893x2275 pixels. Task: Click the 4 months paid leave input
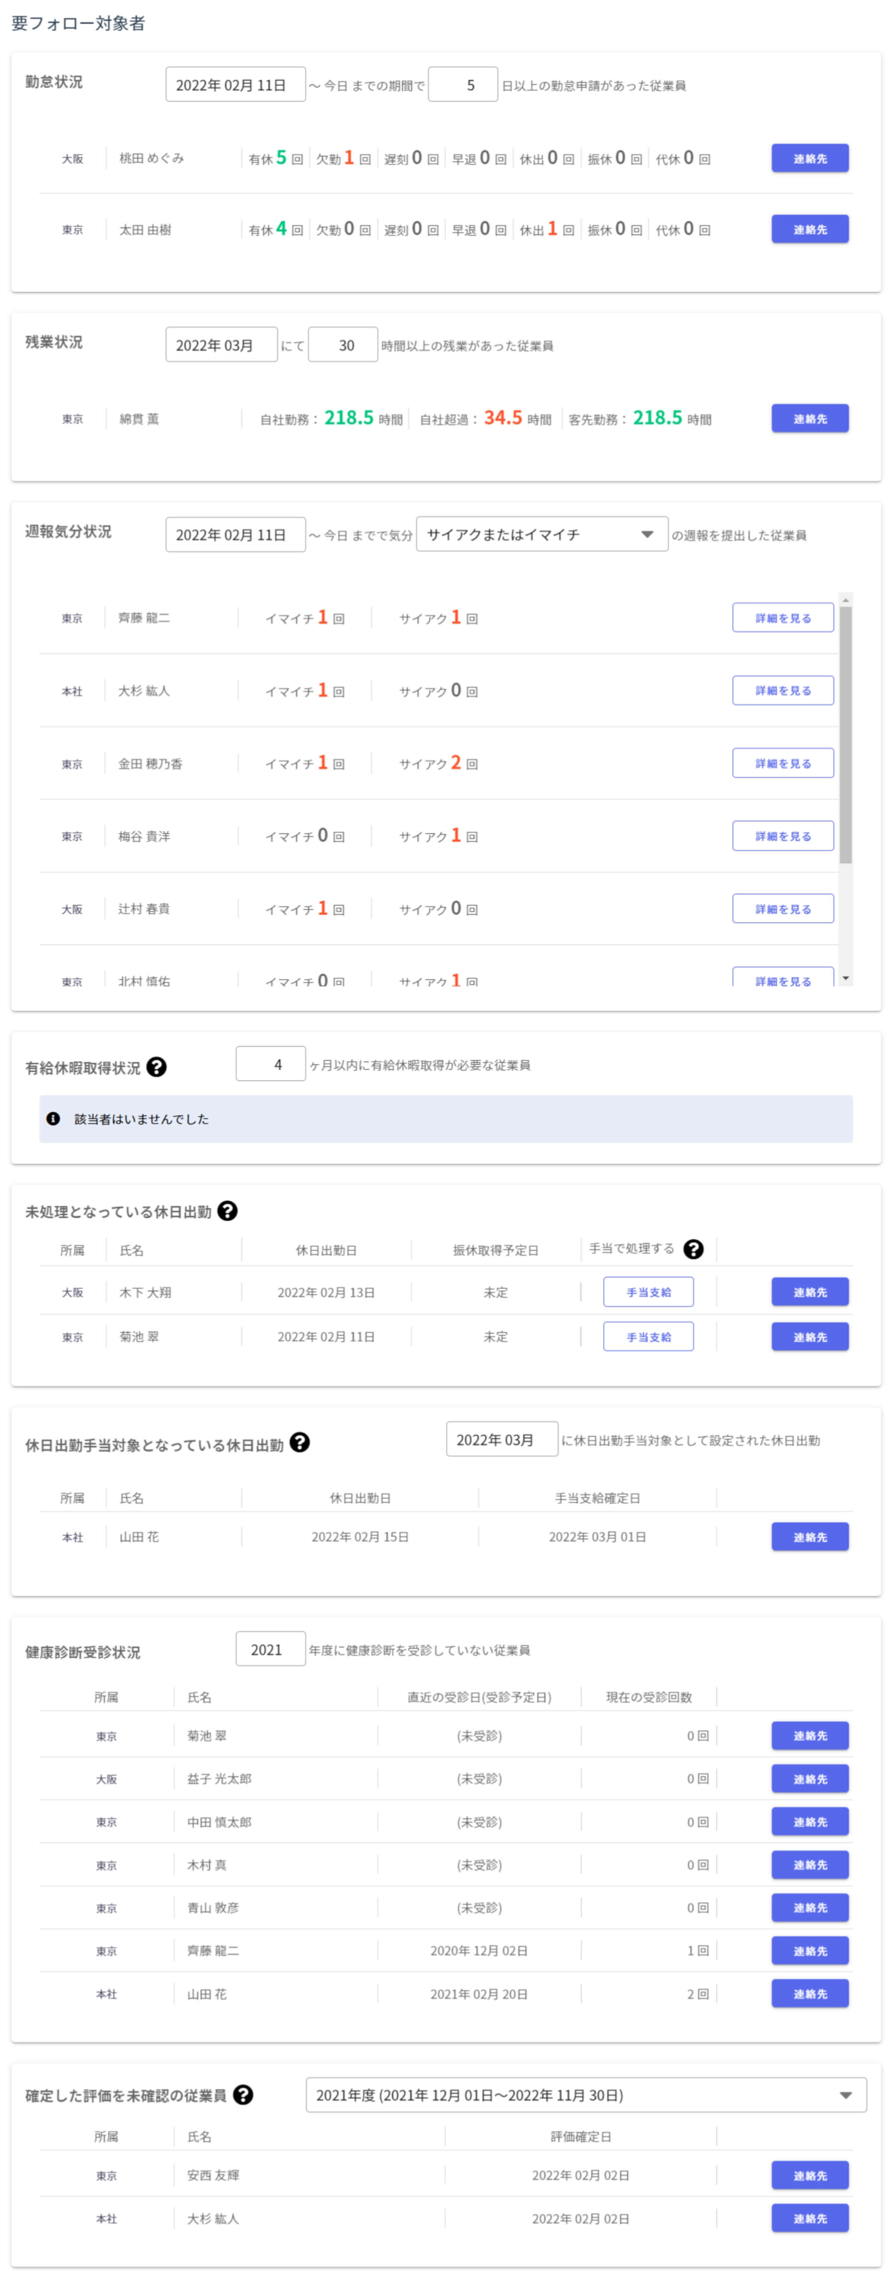[271, 1064]
